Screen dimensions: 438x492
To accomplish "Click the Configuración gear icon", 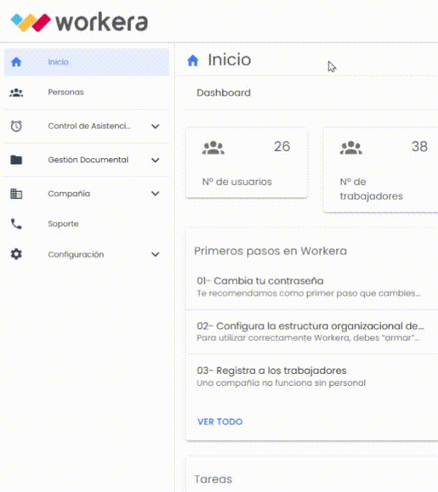I will click(x=16, y=254).
